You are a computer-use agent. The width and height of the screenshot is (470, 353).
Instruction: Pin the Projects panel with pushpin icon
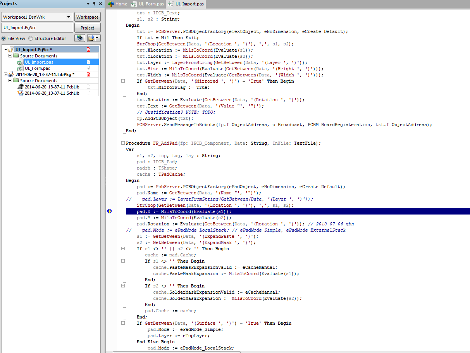click(94, 3)
